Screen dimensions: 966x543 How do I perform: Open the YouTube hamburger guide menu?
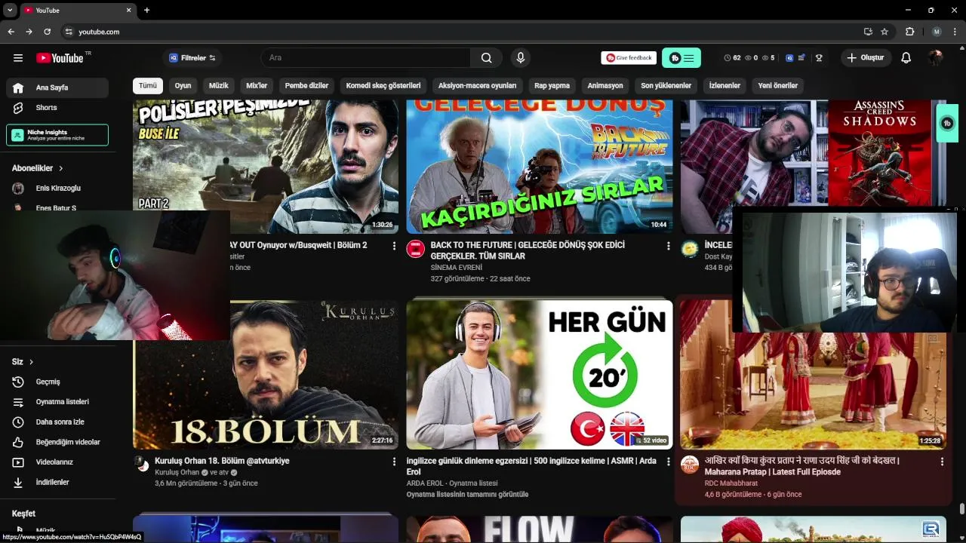(x=18, y=58)
